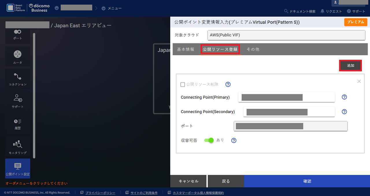The width and height of the screenshot is (370, 196).
Task: Open the 履歴 (History) sidebar icon
Action: pyautogui.click(x=18, y=124)
